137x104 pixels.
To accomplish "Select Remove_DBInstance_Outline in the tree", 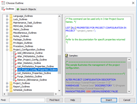I will [32, 80].
